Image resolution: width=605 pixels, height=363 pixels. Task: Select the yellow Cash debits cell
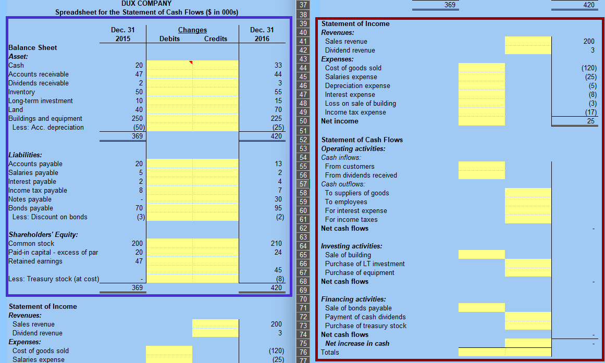[x=169, y=65]
